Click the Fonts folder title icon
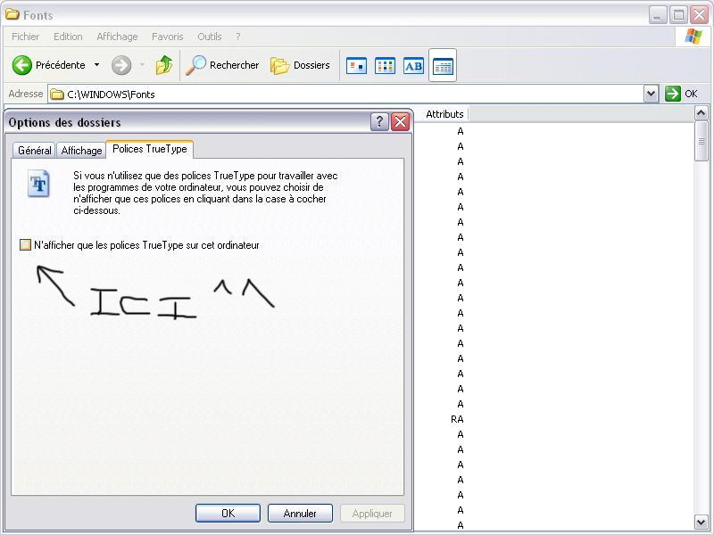 click(12, 14)
